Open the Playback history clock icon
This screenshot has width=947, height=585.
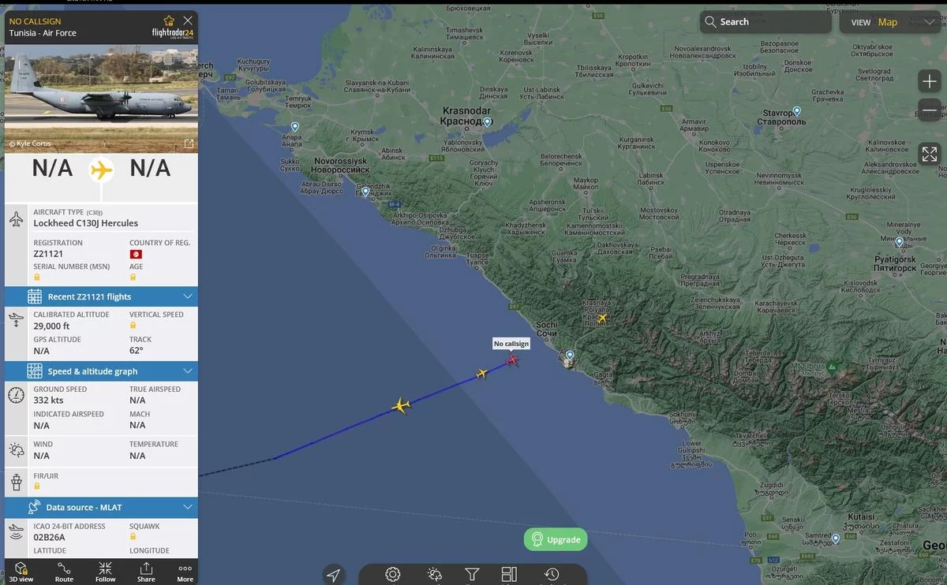552,574
